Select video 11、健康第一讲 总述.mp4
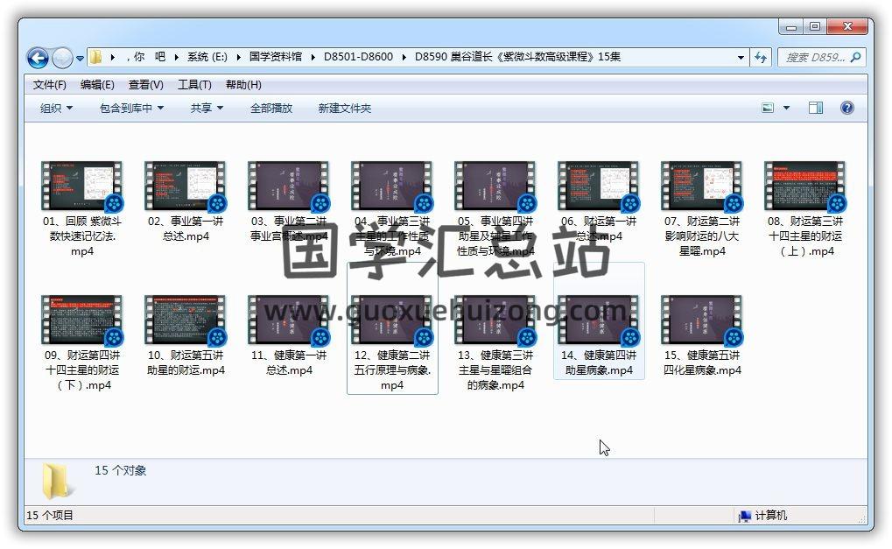The width and height of the screenshot is (892, 549). (289, 335)
